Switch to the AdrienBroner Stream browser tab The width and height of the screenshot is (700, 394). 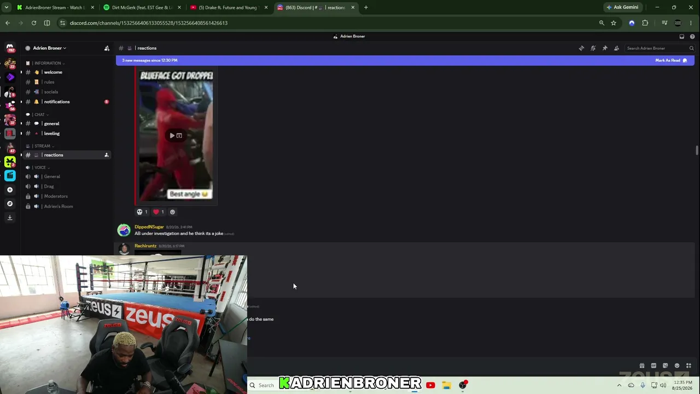coord(55,8)
